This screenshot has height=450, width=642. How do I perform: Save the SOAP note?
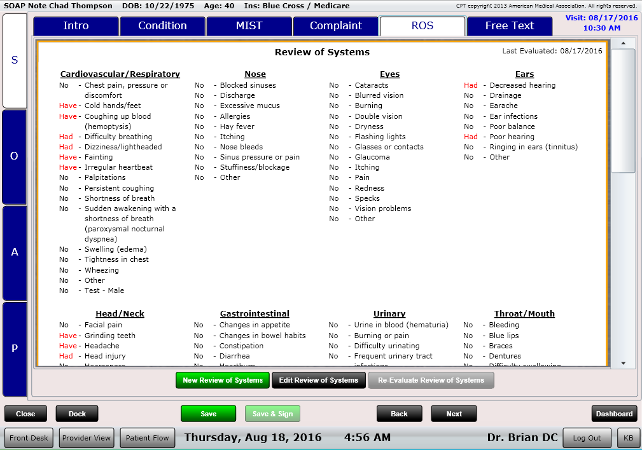pyautogui.click(x=208, y=413)
